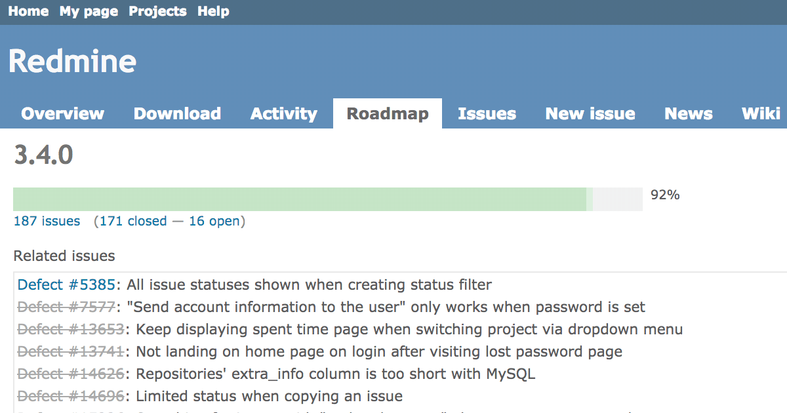Open closed Defect #7577 link

(66, 307)
